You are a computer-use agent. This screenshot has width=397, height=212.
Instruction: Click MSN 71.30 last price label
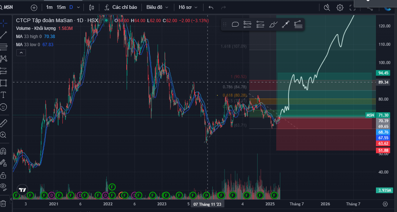pyautogui.click(x=378, y=115)
